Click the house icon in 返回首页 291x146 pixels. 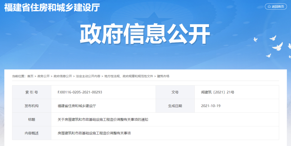coord(269,7)
